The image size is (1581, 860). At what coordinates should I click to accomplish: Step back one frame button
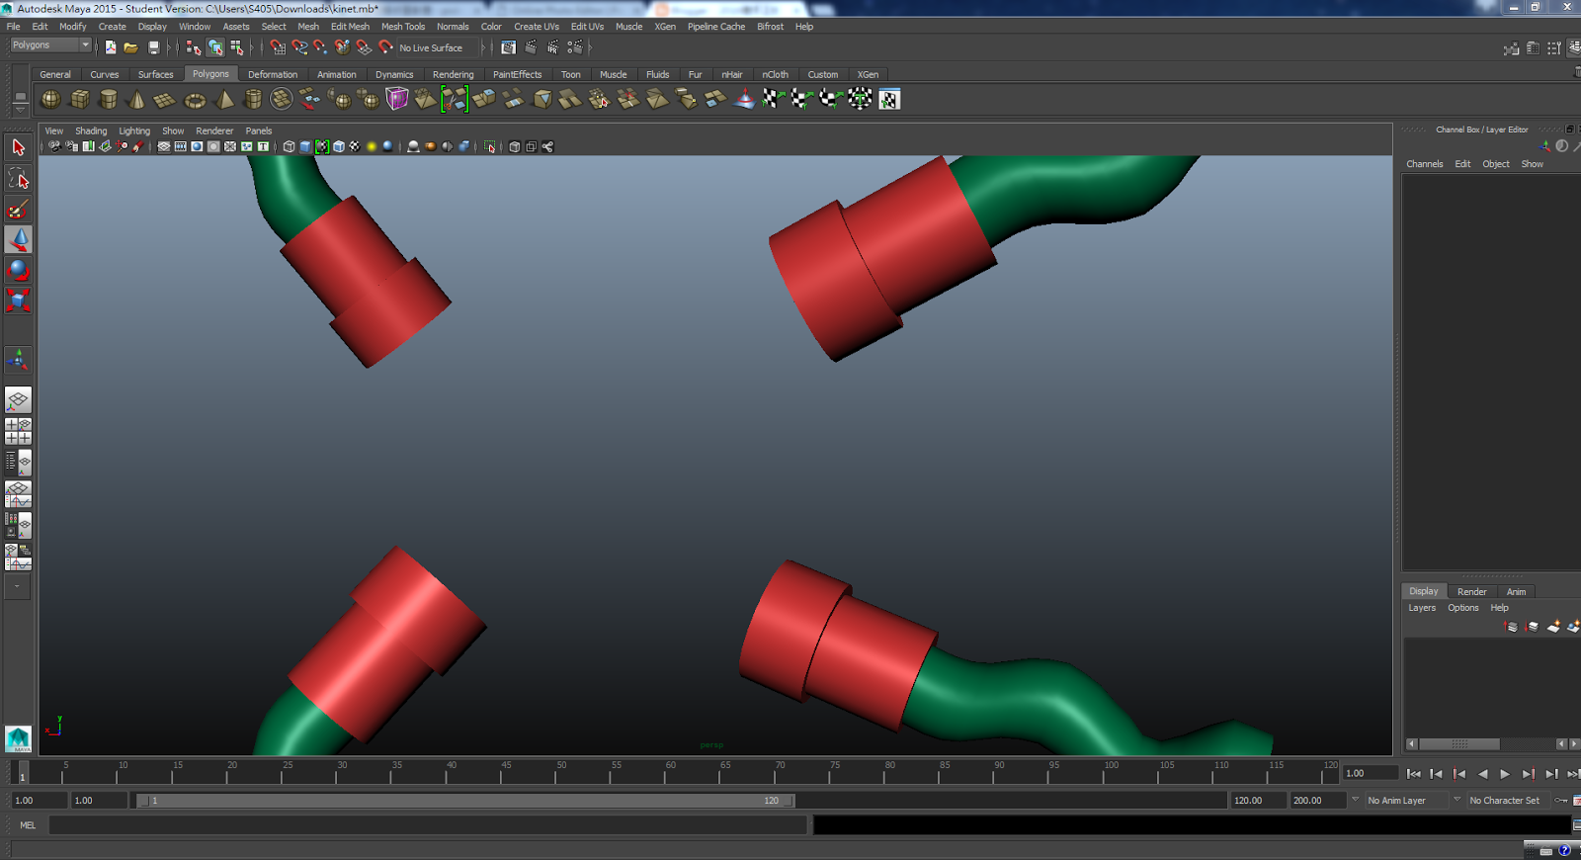pyautogui.click(x=1437, y=774)
